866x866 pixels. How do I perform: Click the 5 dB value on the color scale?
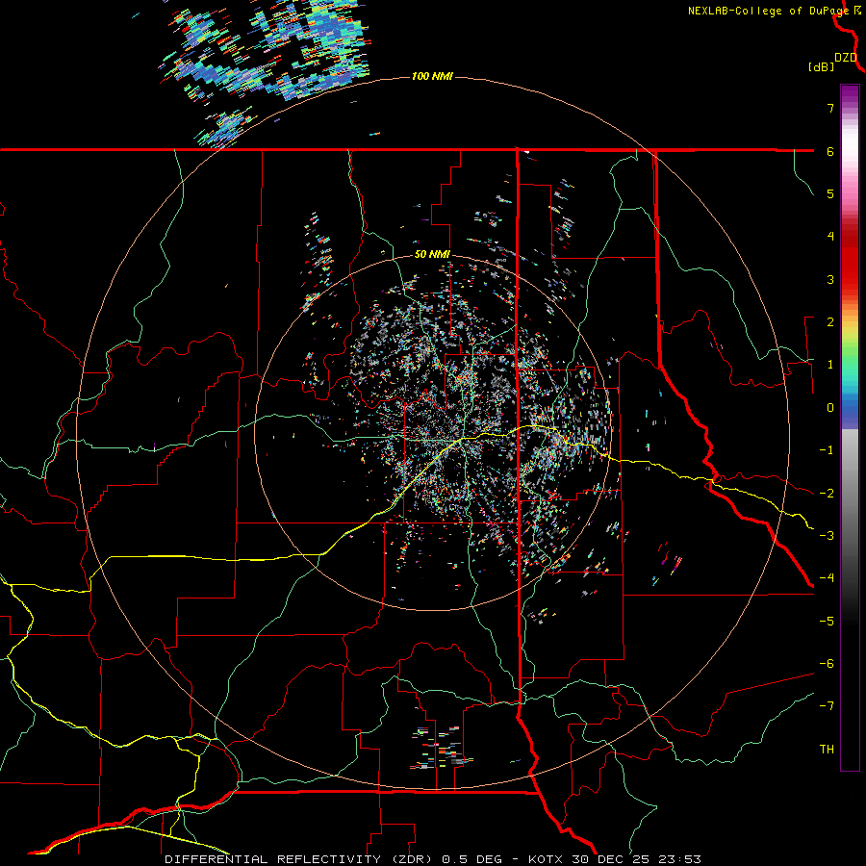pos(830,193)
